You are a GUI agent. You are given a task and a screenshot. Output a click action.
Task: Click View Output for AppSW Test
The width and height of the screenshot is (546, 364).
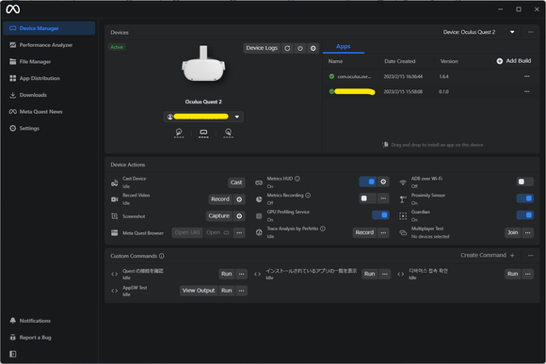click(199, 291)
